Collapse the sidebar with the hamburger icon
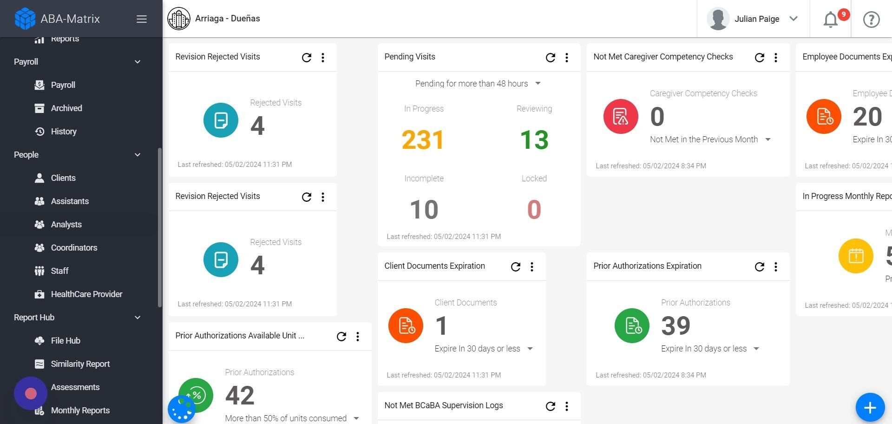The height and width of the screenshot is (424, 892). 142,19
